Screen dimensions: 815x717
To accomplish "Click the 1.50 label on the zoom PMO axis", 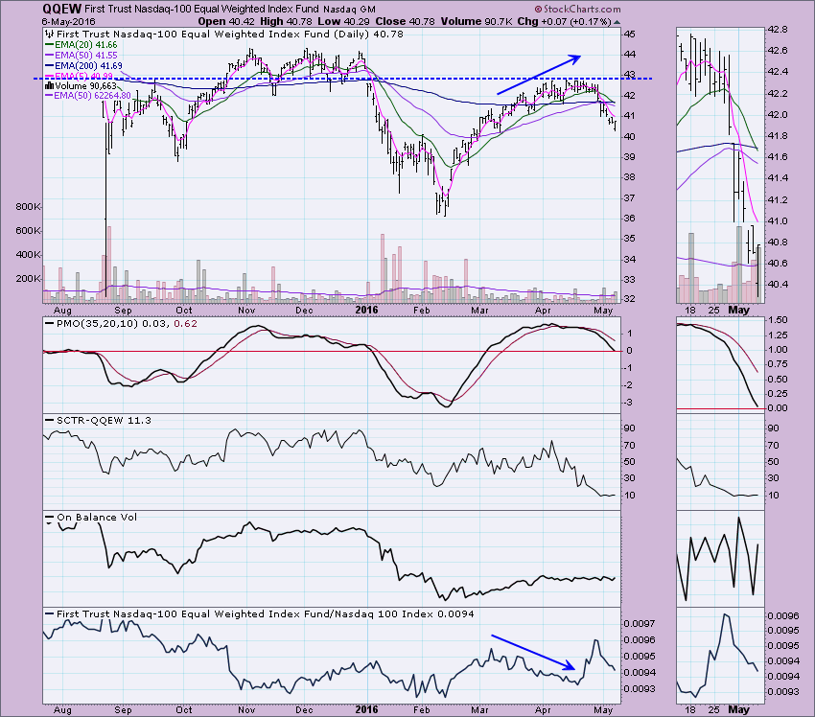I will pos(778,320).
